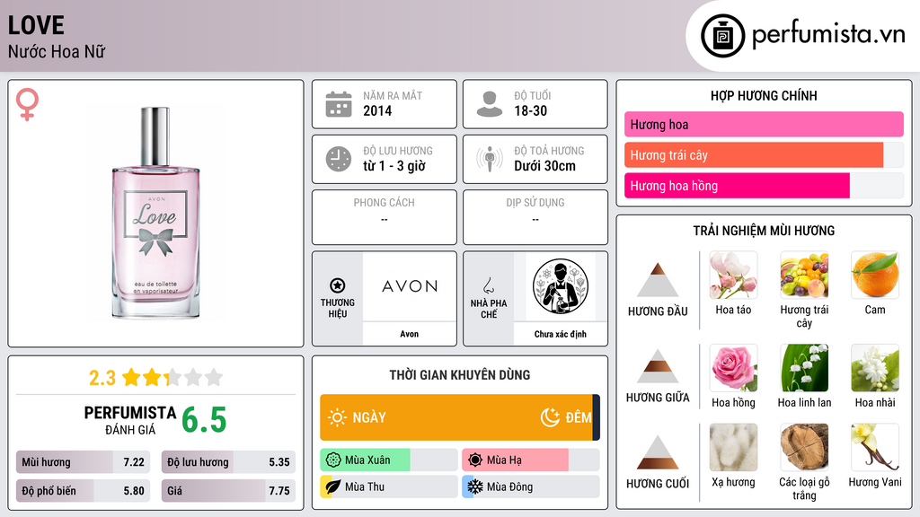Click the Nước Hoa Nữ subtitle
This screenshot has width=920, height=517.
[x=57, y=51]
